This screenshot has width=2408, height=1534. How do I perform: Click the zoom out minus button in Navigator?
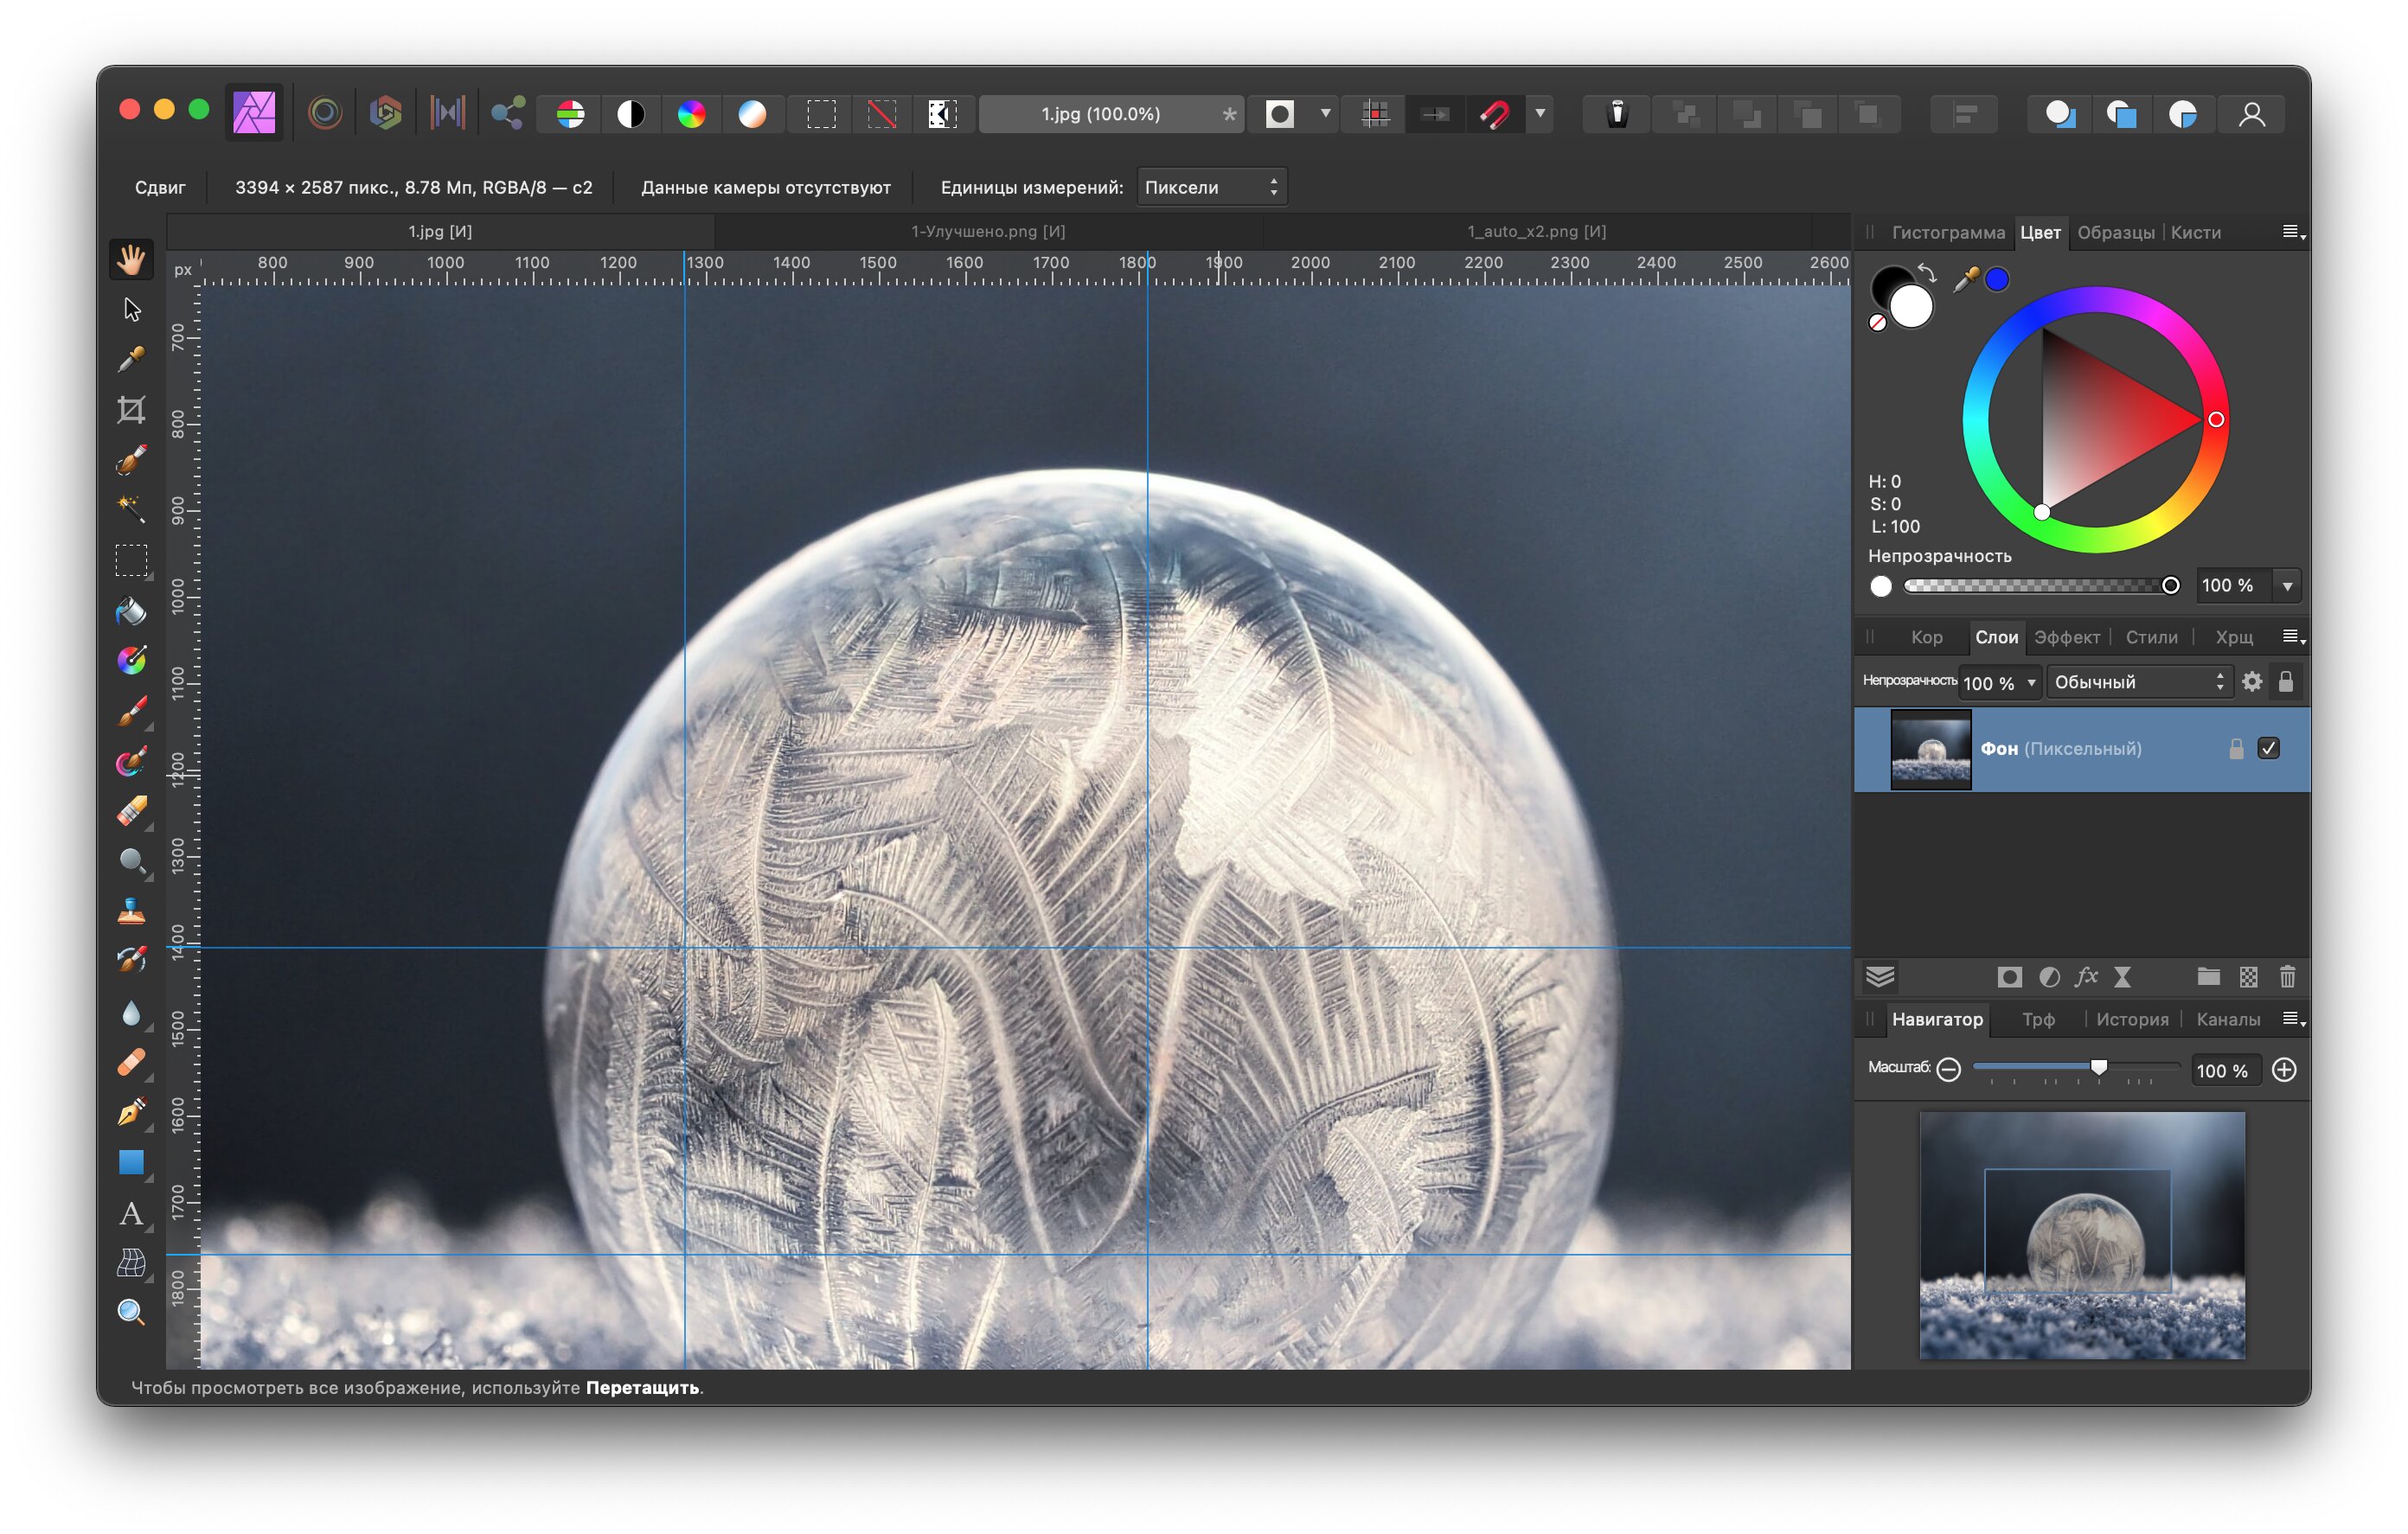click(x=1948, y=1069)
